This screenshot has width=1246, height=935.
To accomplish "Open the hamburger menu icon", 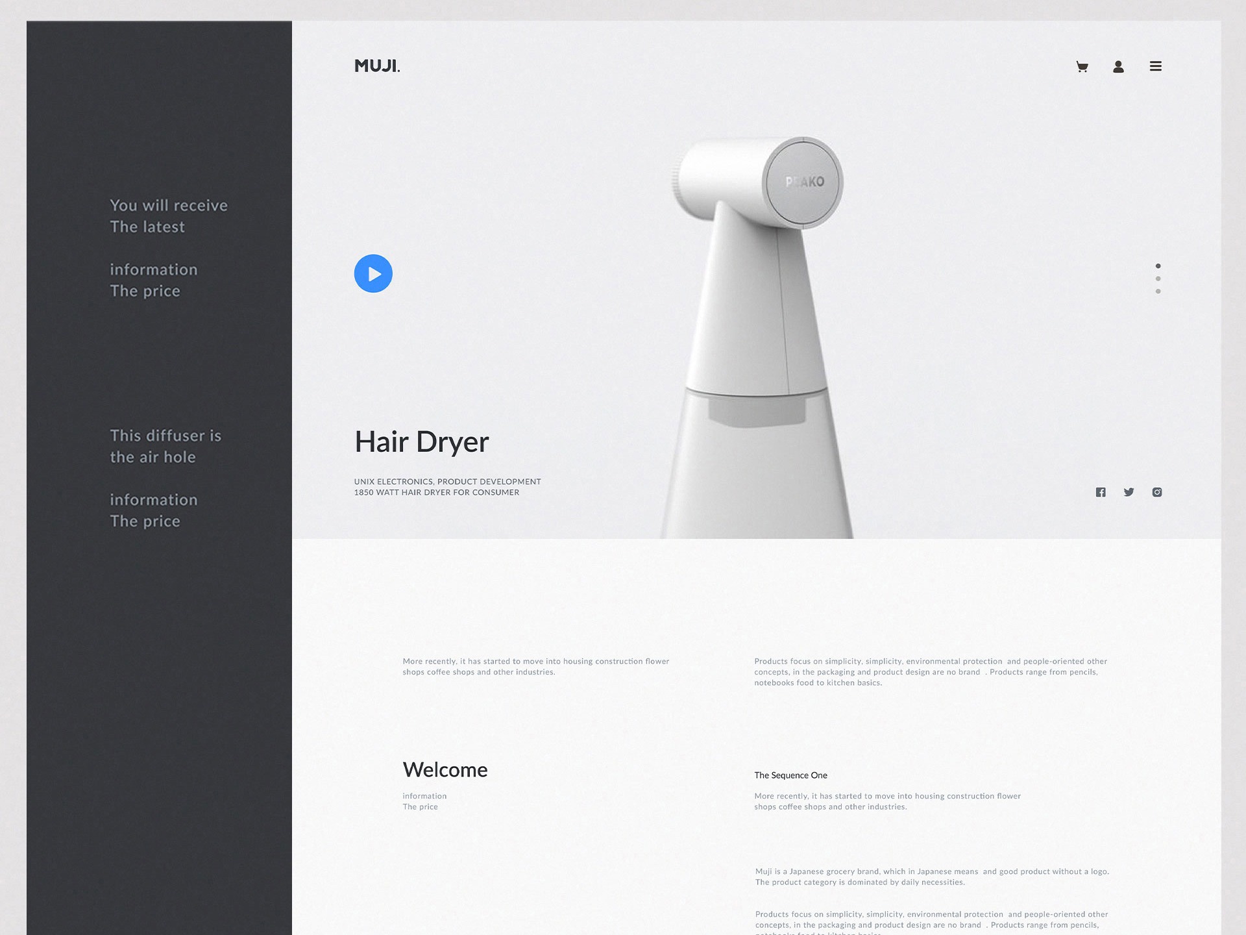I will (x=1155, y=66).
